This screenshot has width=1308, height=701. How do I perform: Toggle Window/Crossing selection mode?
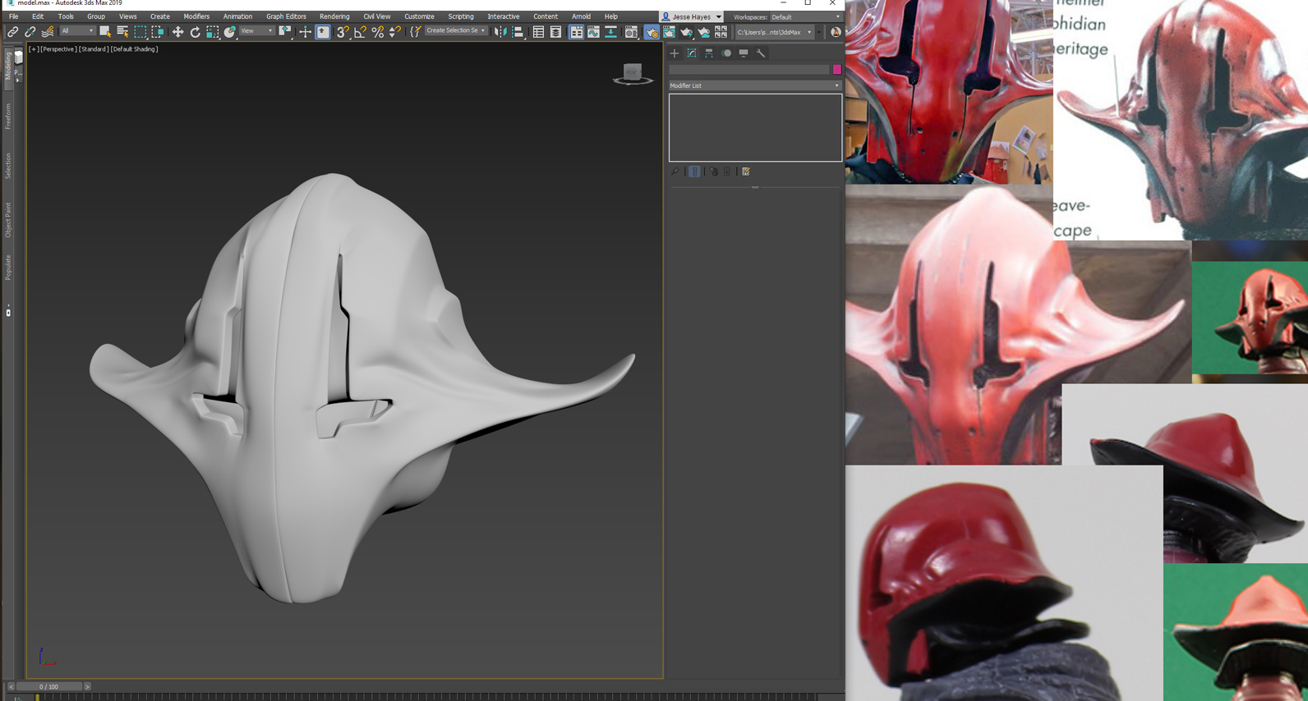[x=157, y=32]
